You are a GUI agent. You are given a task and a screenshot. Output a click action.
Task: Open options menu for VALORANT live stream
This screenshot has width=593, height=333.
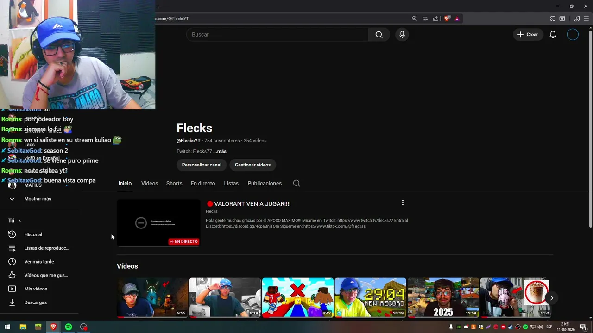(403, 203)
